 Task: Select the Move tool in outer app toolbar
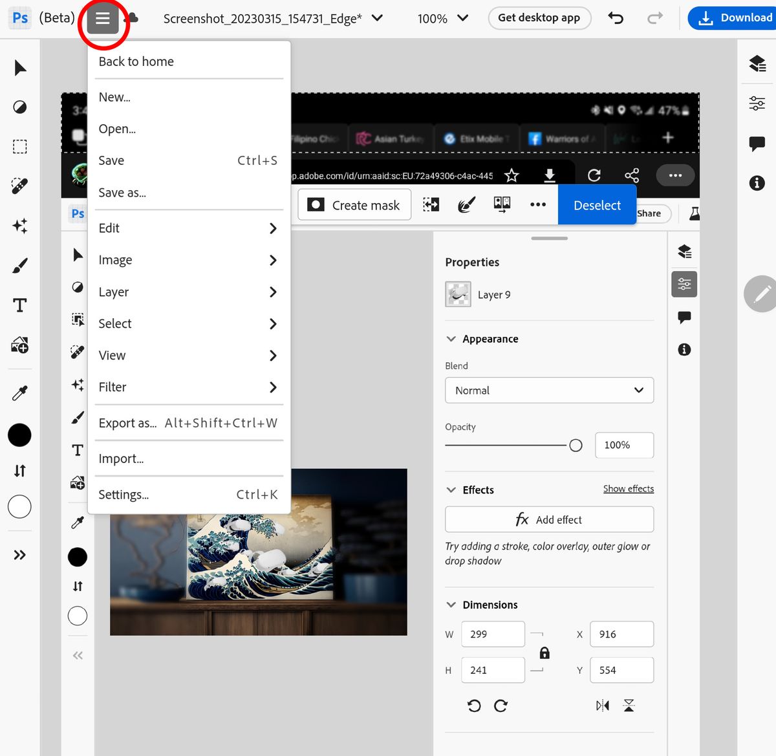pyautogui.click(x=20, y=68)
